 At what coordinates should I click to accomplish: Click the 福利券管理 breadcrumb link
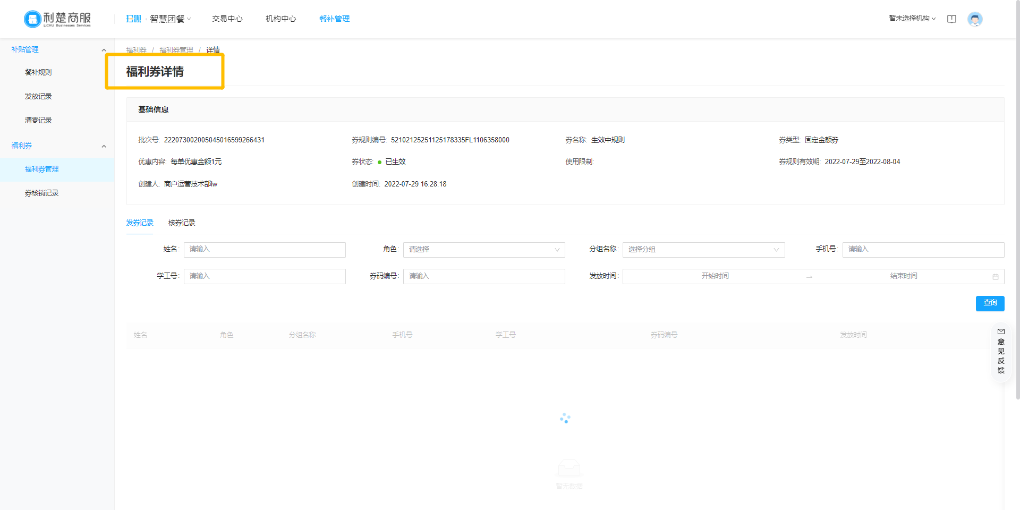(176, 50)
